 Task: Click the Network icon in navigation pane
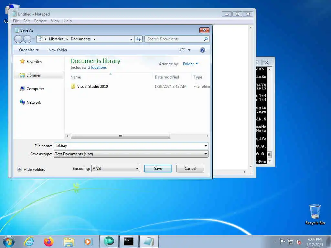pos(22,102)
